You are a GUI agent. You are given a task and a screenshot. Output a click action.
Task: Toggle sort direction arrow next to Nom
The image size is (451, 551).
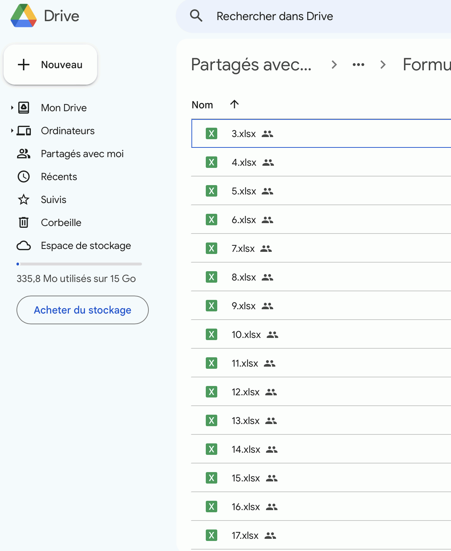(x=234, y=104)
